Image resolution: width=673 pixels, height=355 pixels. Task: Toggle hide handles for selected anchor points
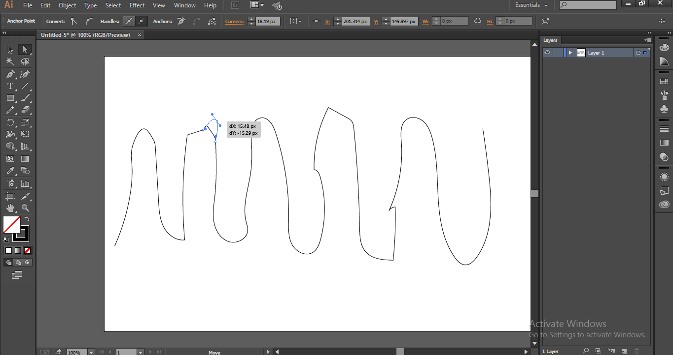[141, 21]
